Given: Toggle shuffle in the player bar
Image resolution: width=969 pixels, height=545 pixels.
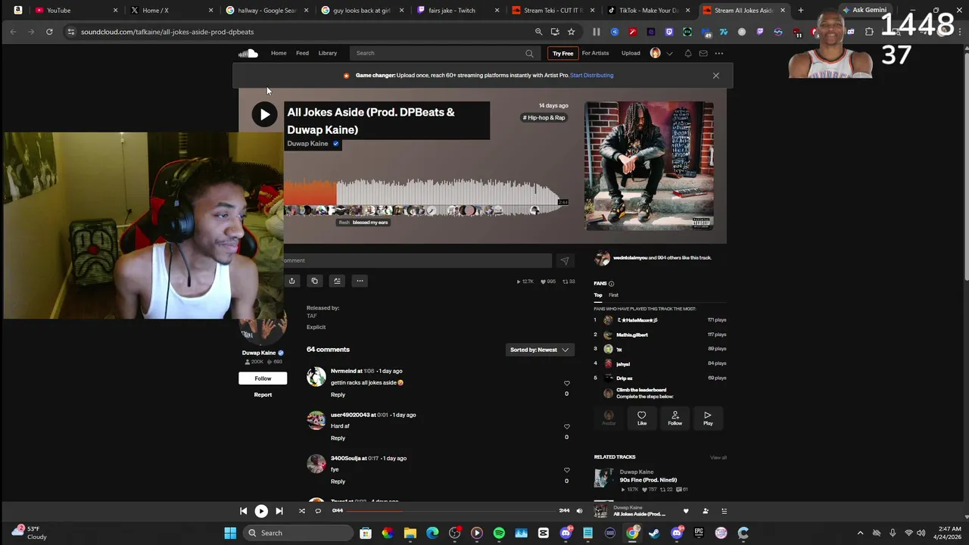Looking at the screenshot, I should coord(301,511).
